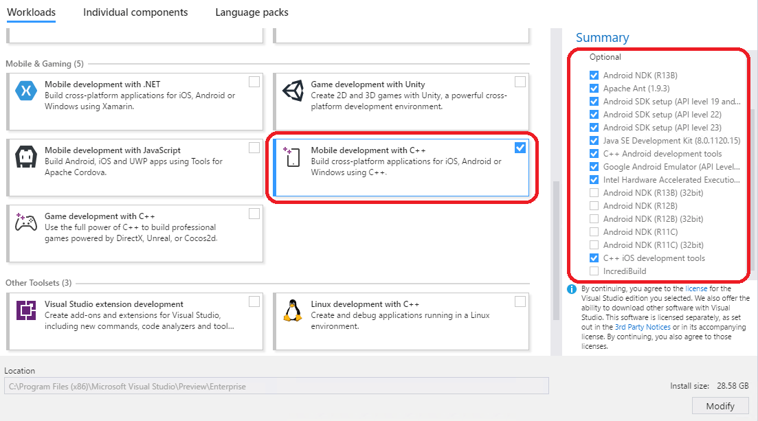This screenshot has width=758, height=421.
Task: Click the purple Visual Studio extension development icon
Action: coord(26,310)
